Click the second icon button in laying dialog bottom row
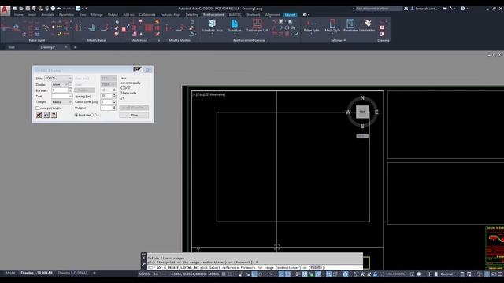Image resolution: width=504 pixels, height=283 pixels. click(46, 115)
